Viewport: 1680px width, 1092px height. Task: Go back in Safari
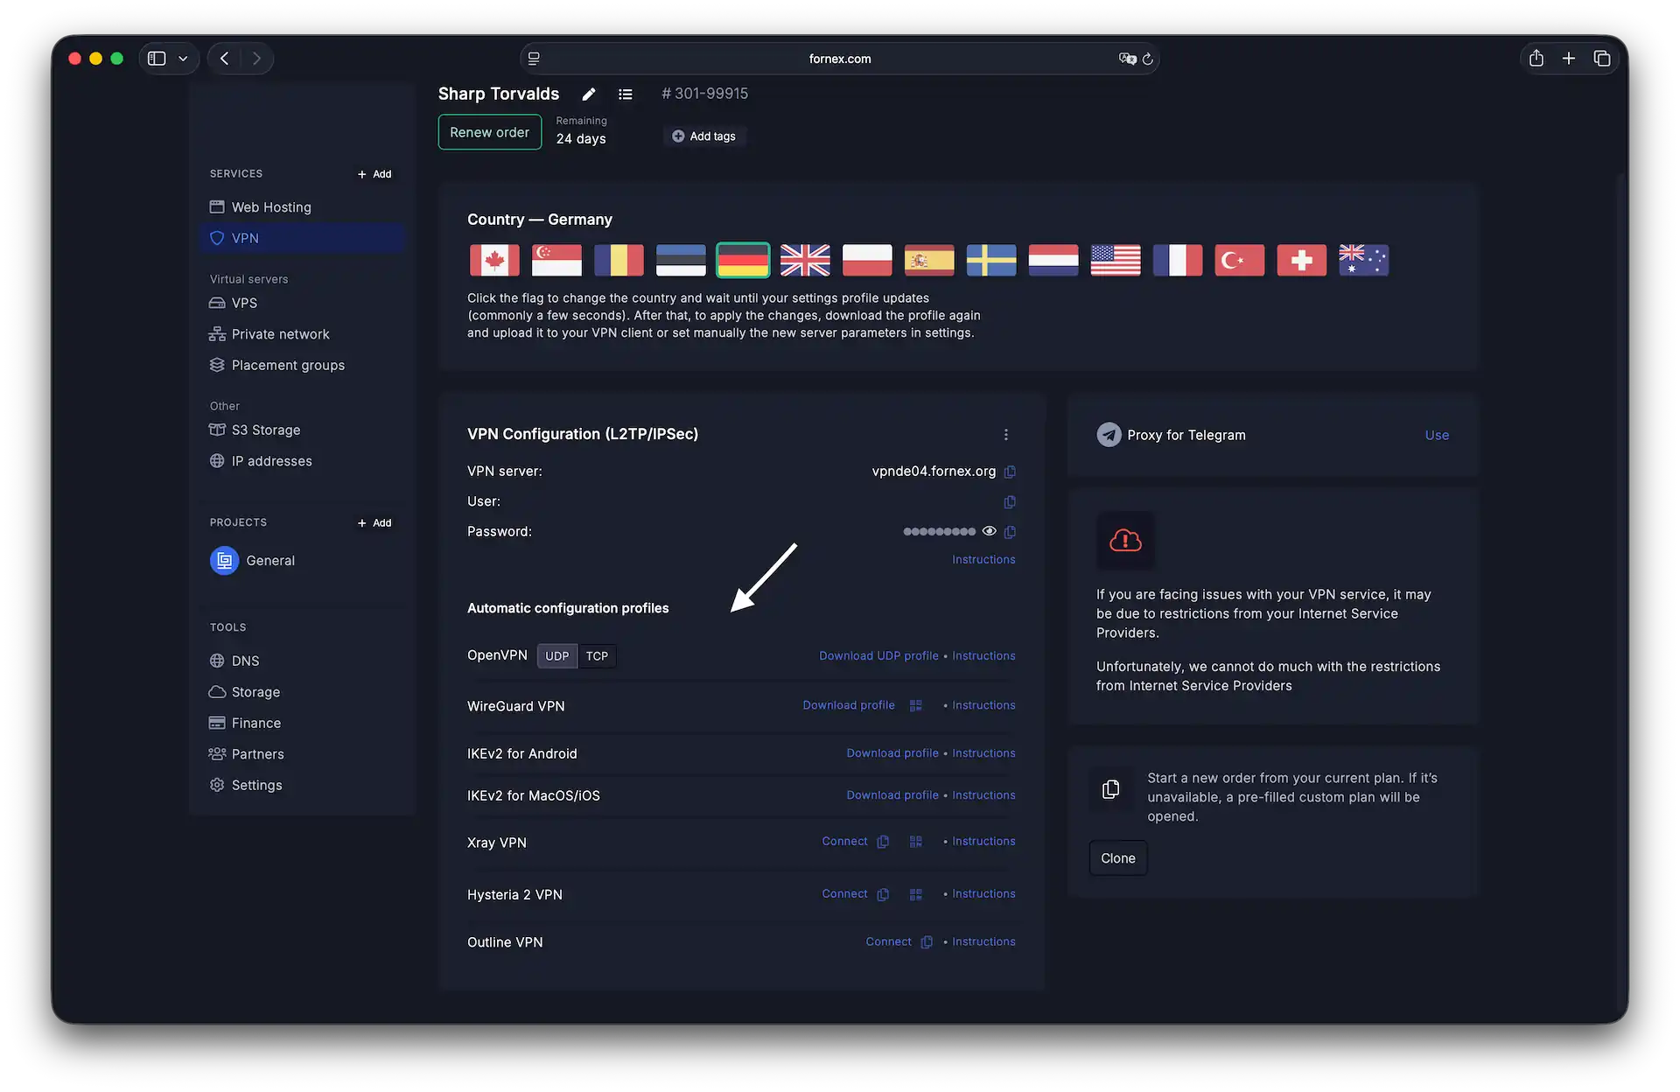tap(225, 59)
